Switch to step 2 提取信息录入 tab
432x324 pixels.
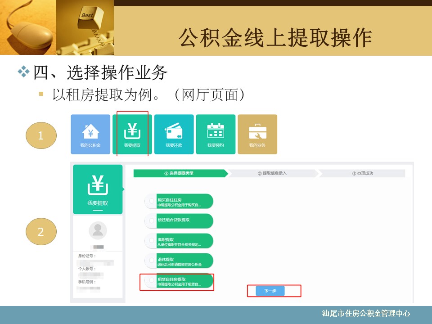pyautogui.click(x=272, y=173)
